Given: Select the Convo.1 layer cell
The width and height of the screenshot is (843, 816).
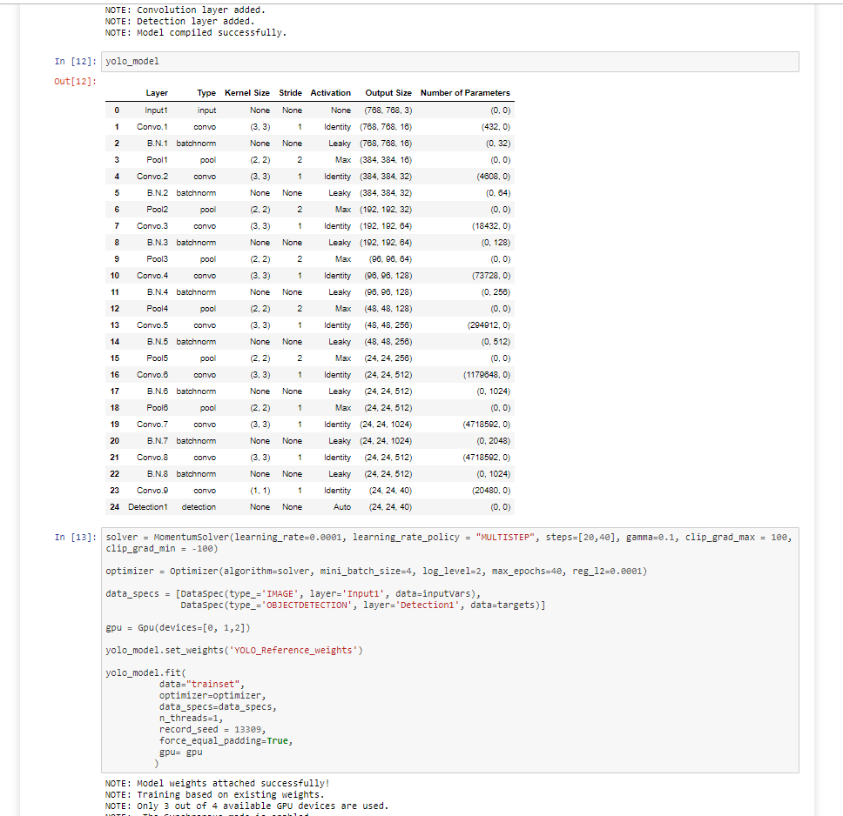Looking at the screenshot, I should pos(152,127).
